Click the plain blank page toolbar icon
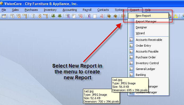184x105 pixels. (95, 16)
